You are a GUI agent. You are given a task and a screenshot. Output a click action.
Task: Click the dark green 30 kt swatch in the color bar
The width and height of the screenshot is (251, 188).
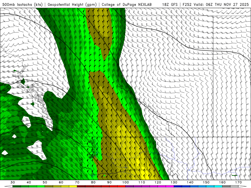17,186
